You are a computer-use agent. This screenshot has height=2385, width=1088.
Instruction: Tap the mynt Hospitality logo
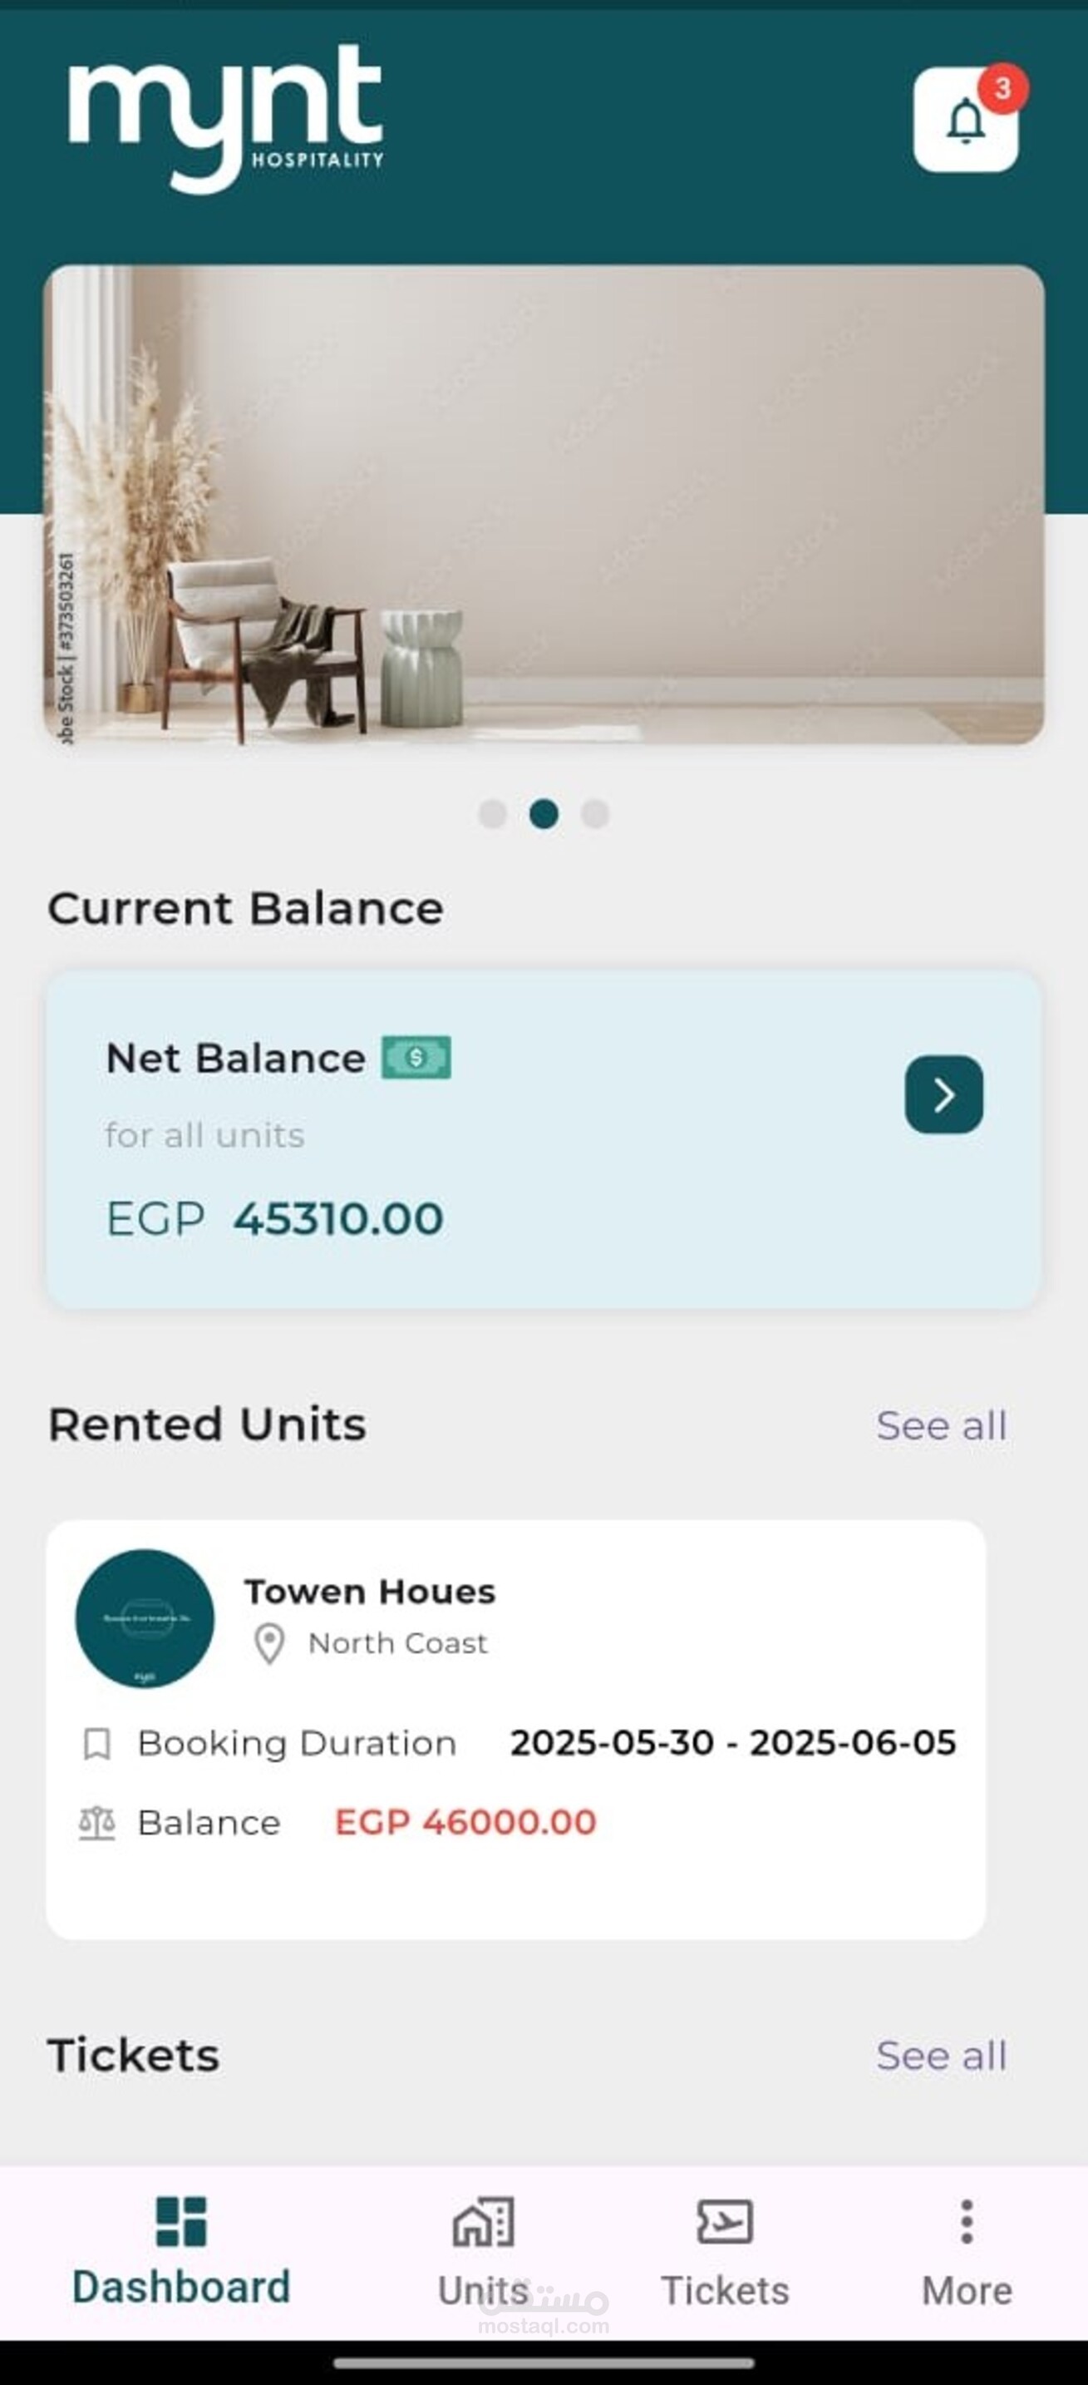click(226, 117)
